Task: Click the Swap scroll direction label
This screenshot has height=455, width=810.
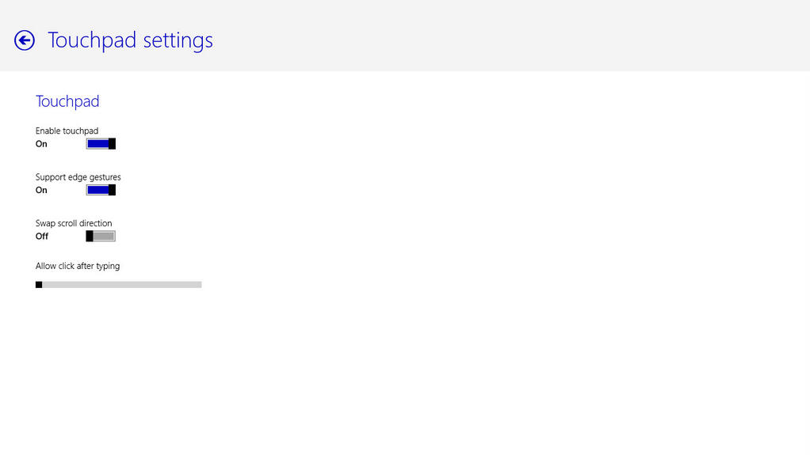Action: pyautogui.click(x=74, y=223)
